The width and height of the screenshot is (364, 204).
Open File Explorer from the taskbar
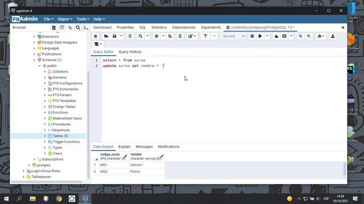click(x=32, y=199)
